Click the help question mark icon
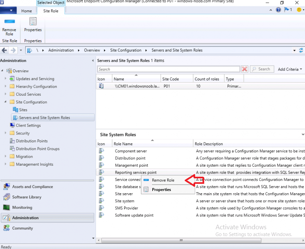This screenshot has width=305, height=249. 278,10
